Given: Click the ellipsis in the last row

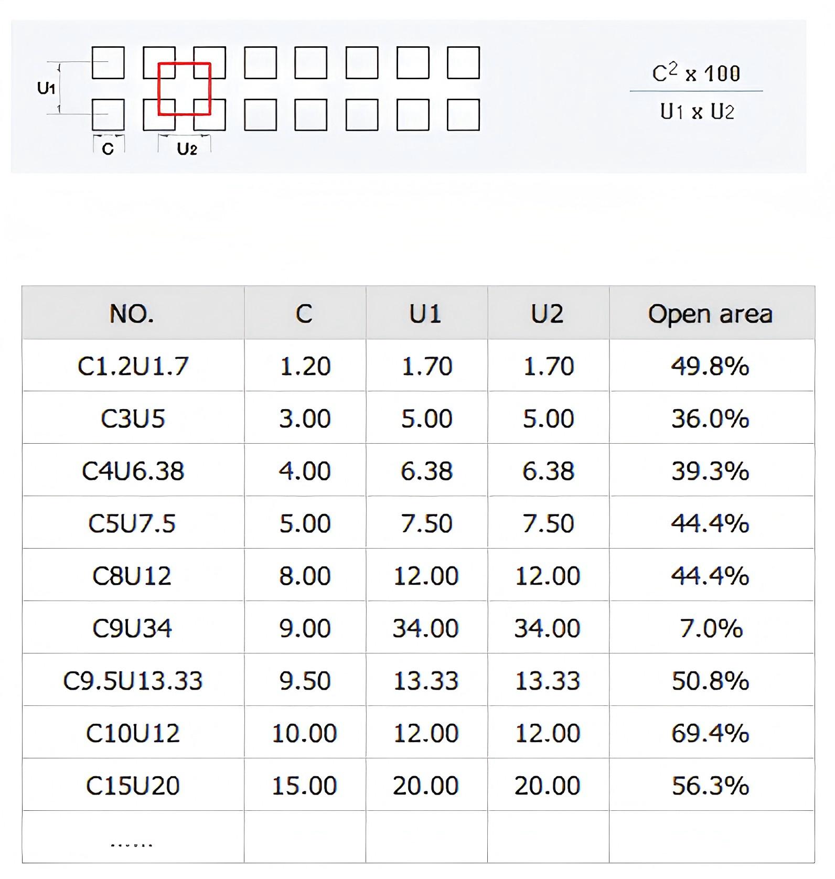Looking at the screenshot, I should pos(132,845).
